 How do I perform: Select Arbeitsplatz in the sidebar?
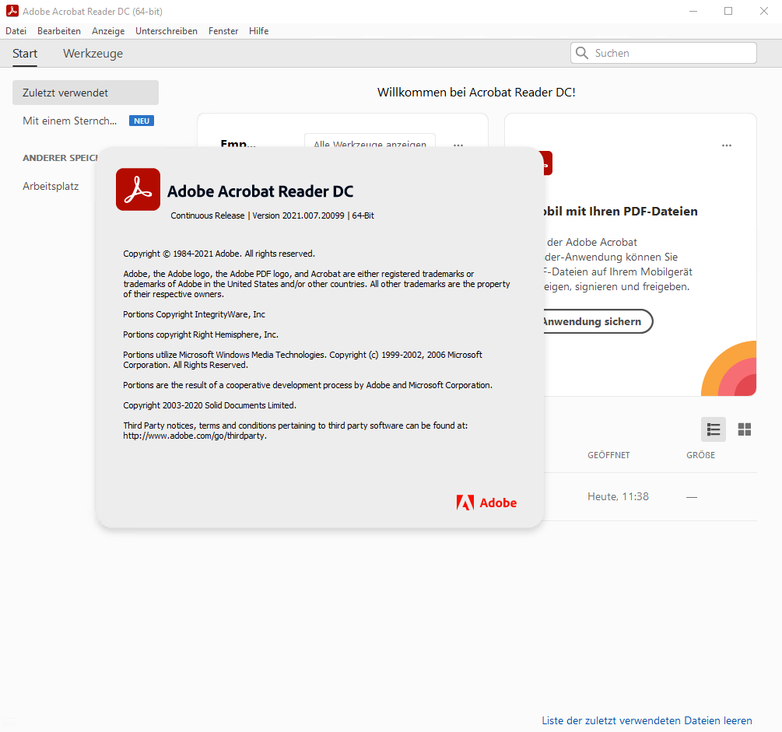point(51,186)
